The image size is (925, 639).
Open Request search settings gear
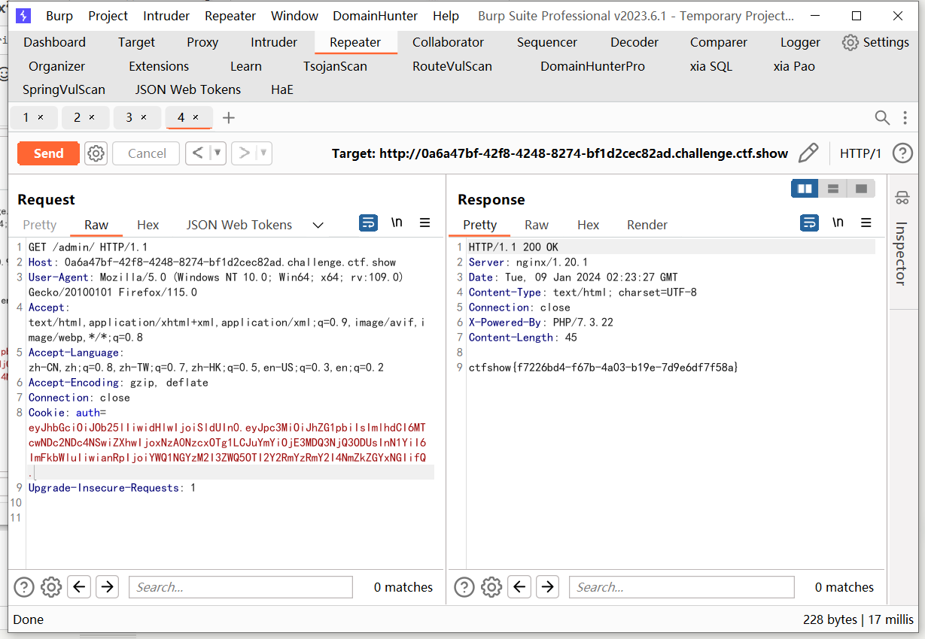51,587
